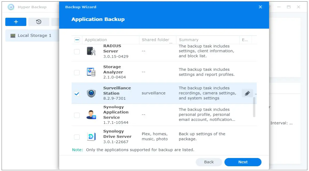Go Back to the previous wizard step
Viewport: 309px width, 171px height.
209,162
